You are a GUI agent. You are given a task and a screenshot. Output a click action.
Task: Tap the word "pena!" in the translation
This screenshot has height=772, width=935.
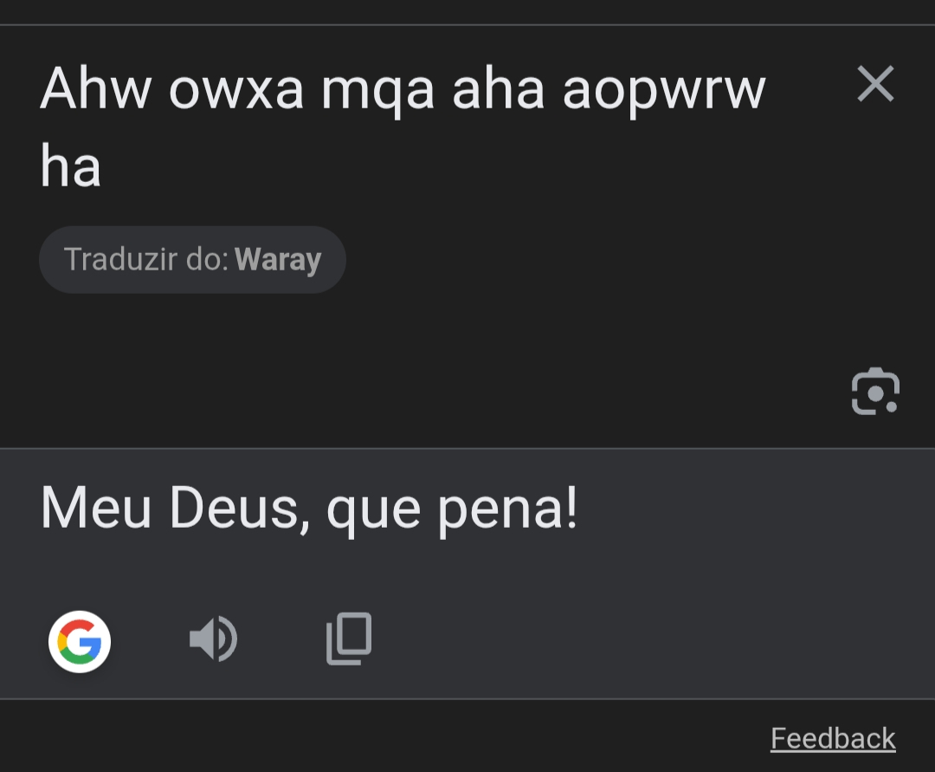coord(507,509)
